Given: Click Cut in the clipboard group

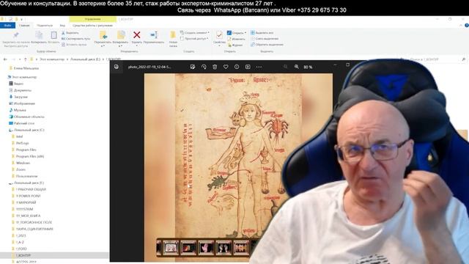Looking at the screenshot, I should click(70, 33).
